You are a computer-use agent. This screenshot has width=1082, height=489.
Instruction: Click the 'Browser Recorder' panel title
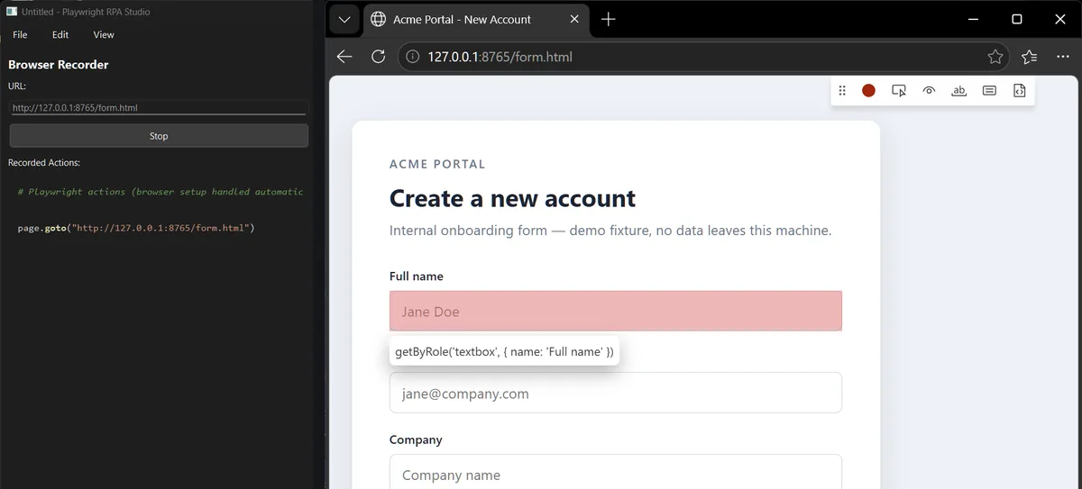(59, 65)
